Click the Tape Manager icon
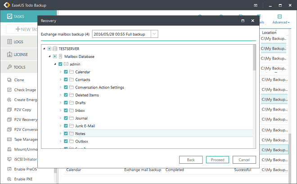 (x=9, y=139)
